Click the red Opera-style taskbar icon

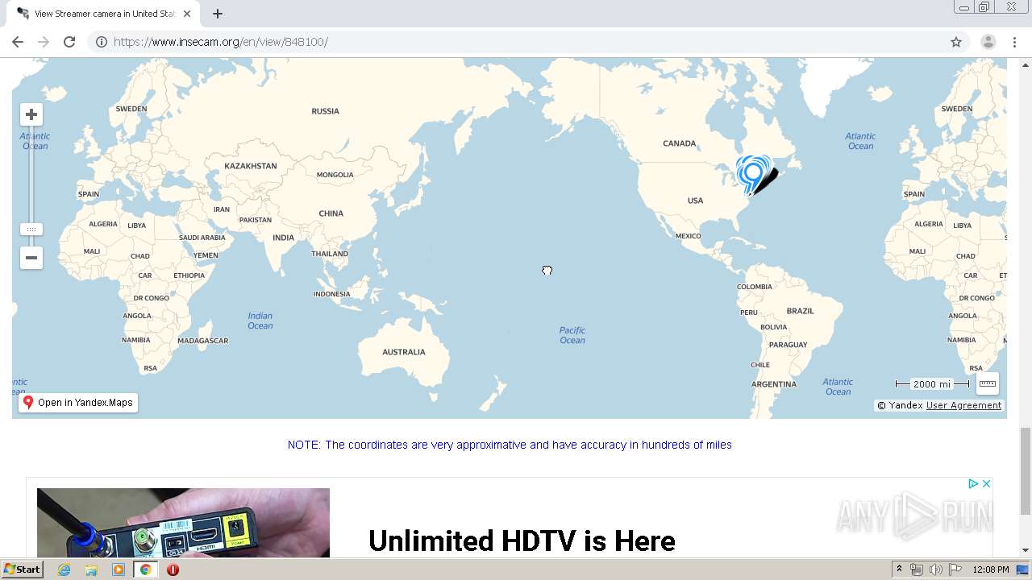point(173,570)
